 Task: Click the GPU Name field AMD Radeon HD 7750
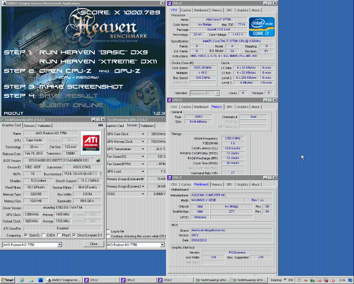pos(51,133)
